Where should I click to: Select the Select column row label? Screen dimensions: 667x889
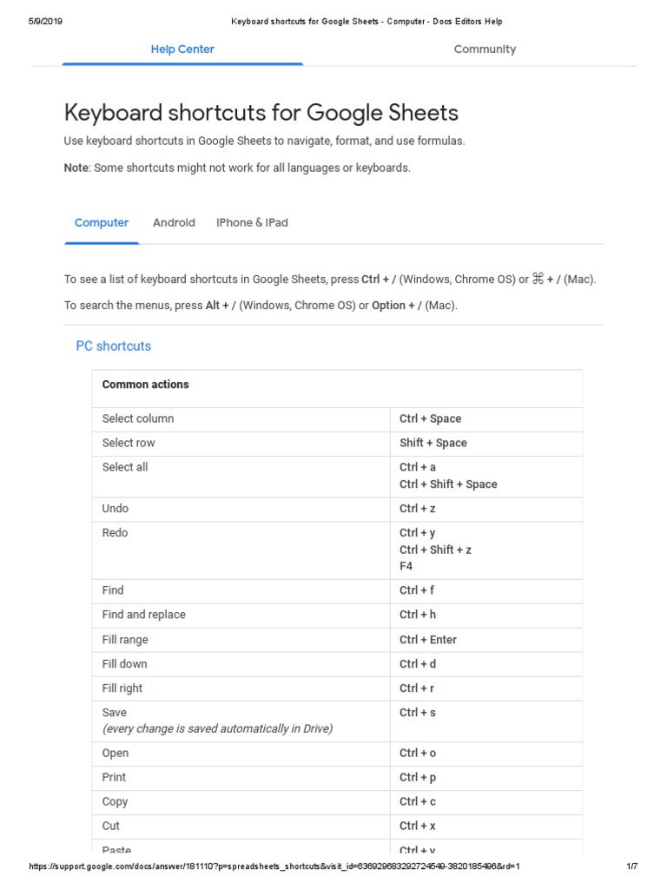[138, 418]
